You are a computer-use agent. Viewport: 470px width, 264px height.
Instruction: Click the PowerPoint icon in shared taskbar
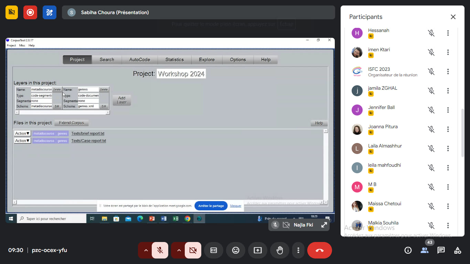click(x=152, y=218)
